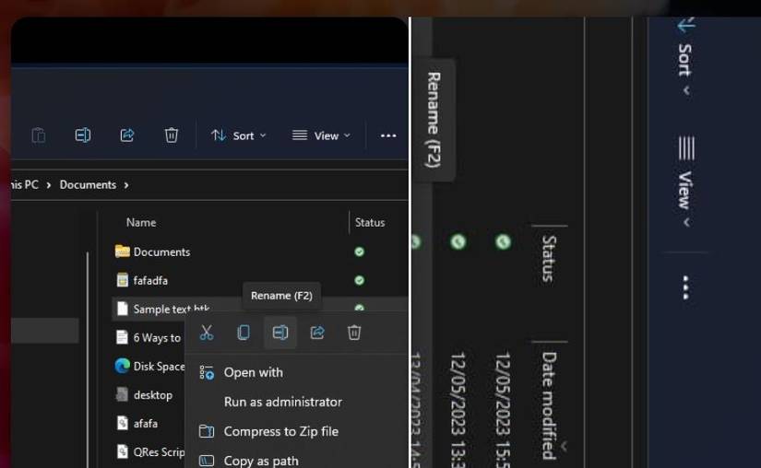The width and height of the screenshot is (761, 468).
Task: Click the Delete icon in the context menu
Action: click(354, 333)
